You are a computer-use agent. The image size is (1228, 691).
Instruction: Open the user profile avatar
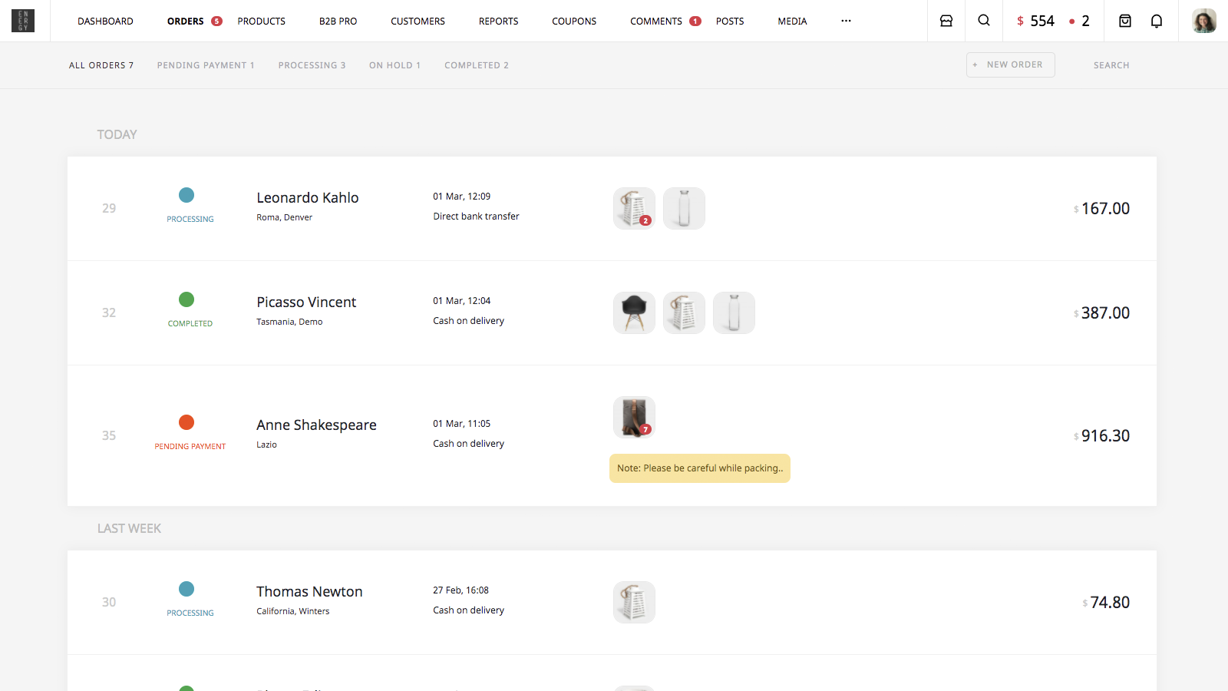tap(1203, 21)
